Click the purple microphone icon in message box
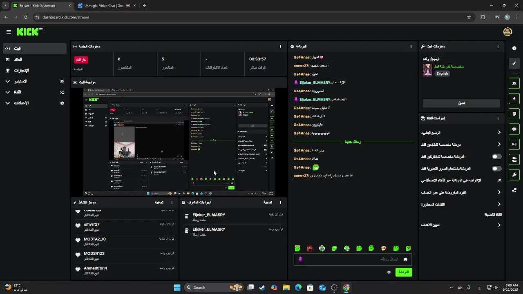This screenshot has height=294, width=523. point(300,259)
